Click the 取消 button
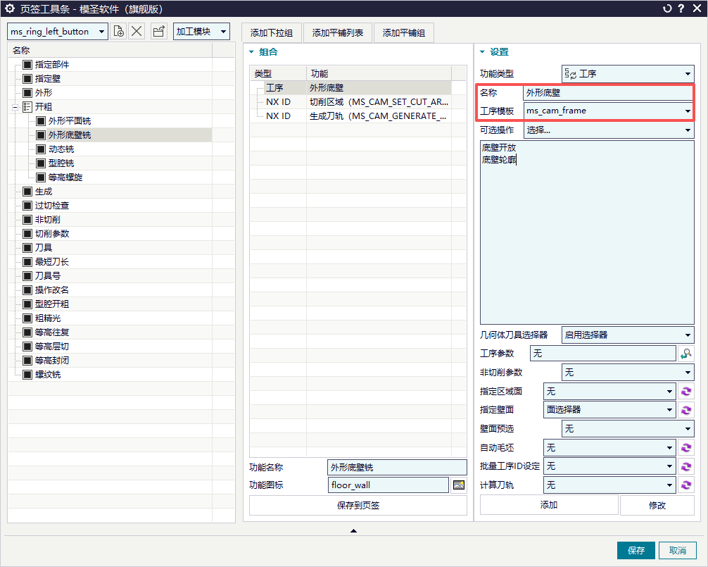Image resolution: width=708 pixels, height=567 pixels. click(677, 550)
